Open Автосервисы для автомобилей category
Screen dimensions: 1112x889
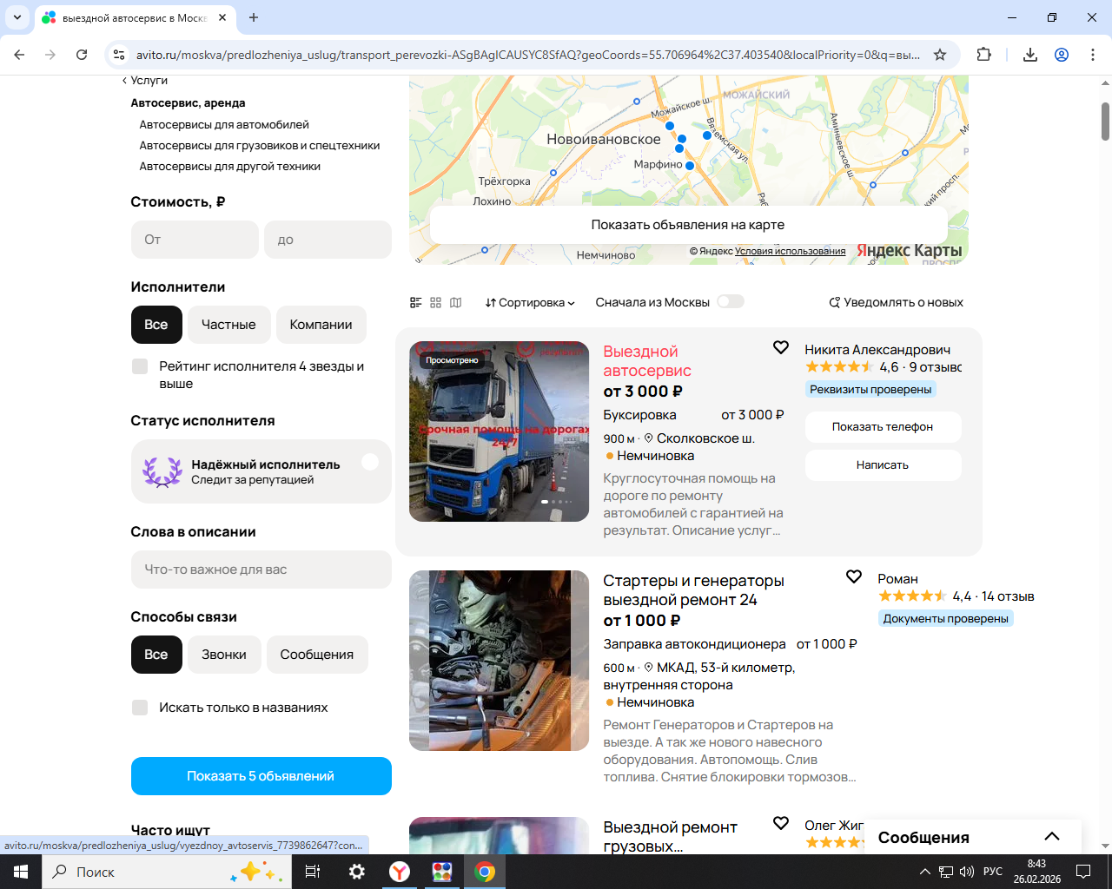pos(224,124)
